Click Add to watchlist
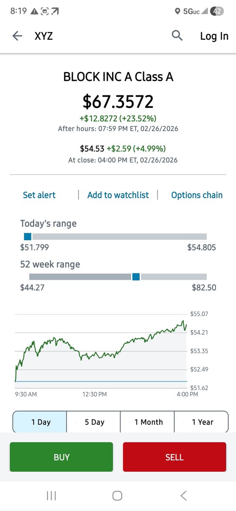The image size is (236, 511). point(118,195)
